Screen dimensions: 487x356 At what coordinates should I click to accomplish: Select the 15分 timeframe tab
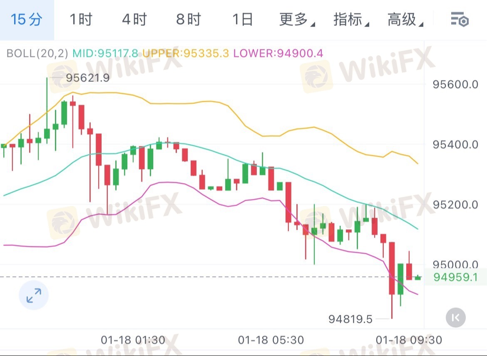[x=27, y=20]
